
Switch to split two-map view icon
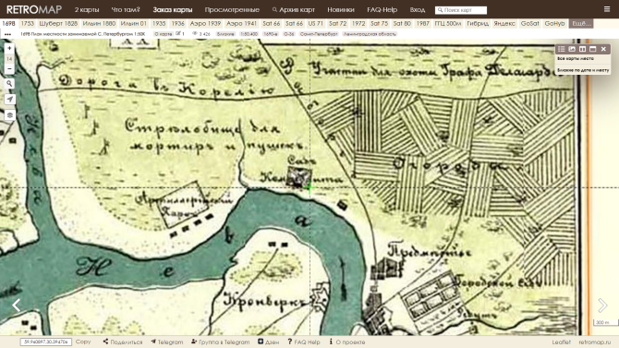click(582, 49)
